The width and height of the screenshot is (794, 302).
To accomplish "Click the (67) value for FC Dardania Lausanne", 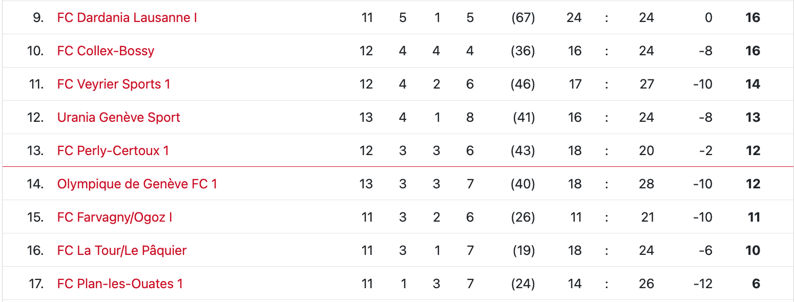I will click(523, 18).
